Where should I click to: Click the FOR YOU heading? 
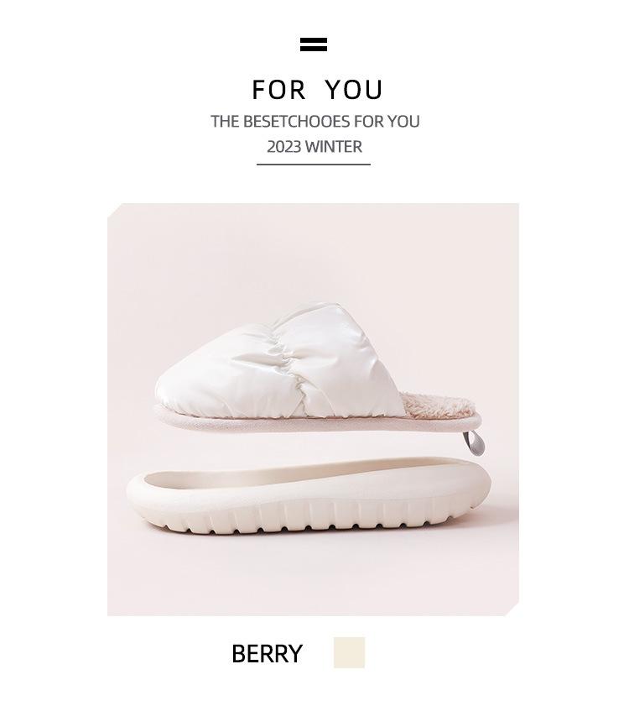(317, 90)
